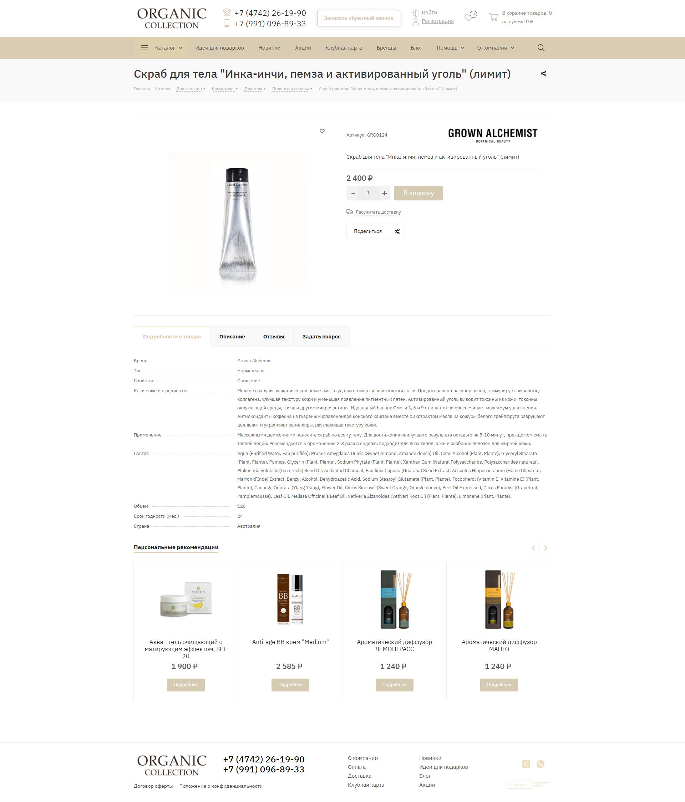Open WhatsApp phone icon in footer
The image size is (685, 802).
[541, 764]
